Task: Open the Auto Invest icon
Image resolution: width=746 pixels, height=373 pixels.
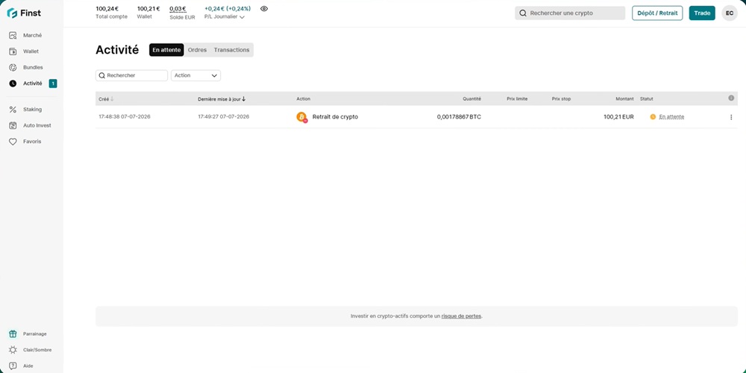Action: [x=13, y=125]
